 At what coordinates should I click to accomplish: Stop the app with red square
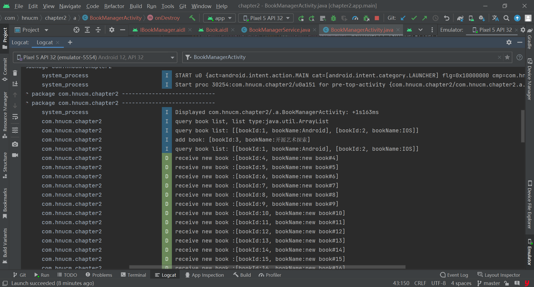pyautogui.click(x=377, y=18)
